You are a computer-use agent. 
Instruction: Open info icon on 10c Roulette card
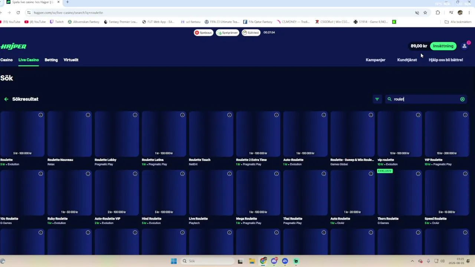point(41,174)
